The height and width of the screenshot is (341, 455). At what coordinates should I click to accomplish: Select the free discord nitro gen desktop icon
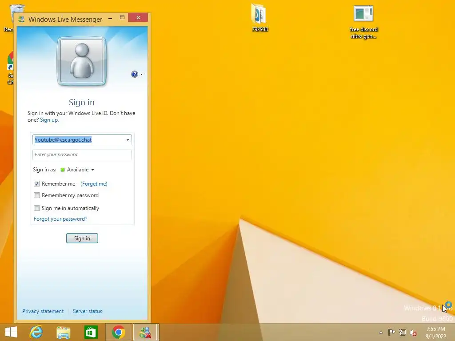pos(363,22)
